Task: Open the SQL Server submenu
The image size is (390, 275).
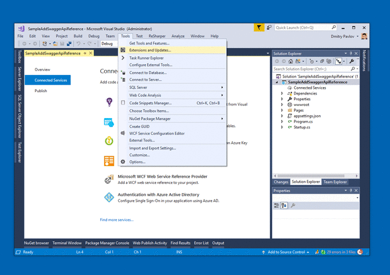Action: (173, 87)
